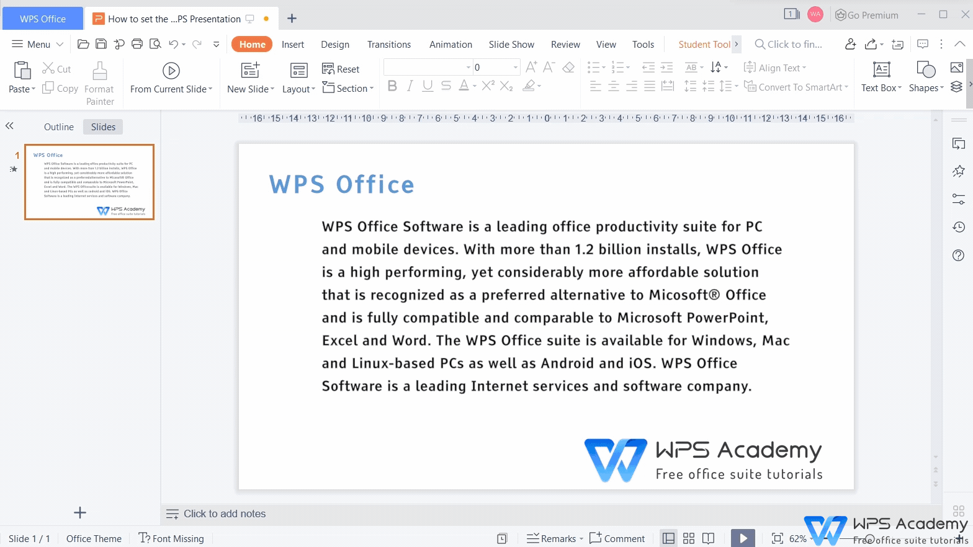This screenshot has height=547, width=973.
Task: Apply the text highlight color
Action: click(529, 86)
